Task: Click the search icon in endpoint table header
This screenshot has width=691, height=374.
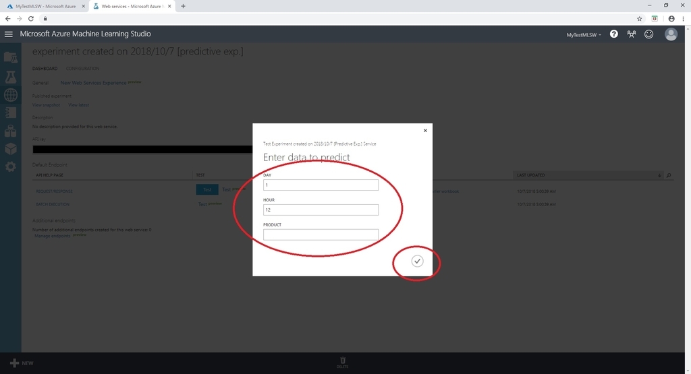Action: 669,175
